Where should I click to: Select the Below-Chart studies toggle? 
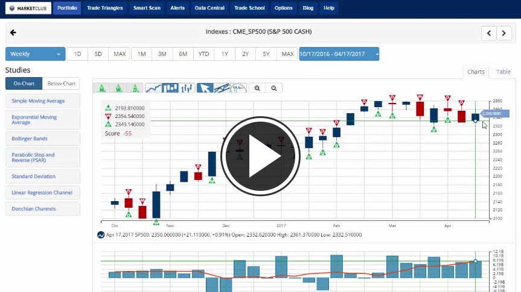62,84
